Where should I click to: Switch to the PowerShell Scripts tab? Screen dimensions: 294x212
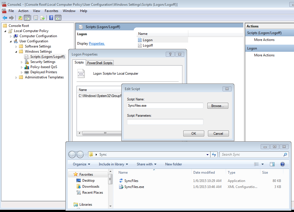[100, 63]
